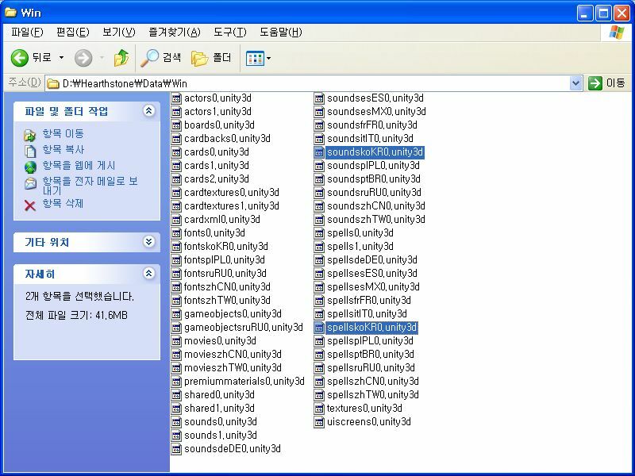The width and height of the screenshot is (635, 476).
Task: Click the file icon of uiscreens0.unity3d
Action: point(319,422)
